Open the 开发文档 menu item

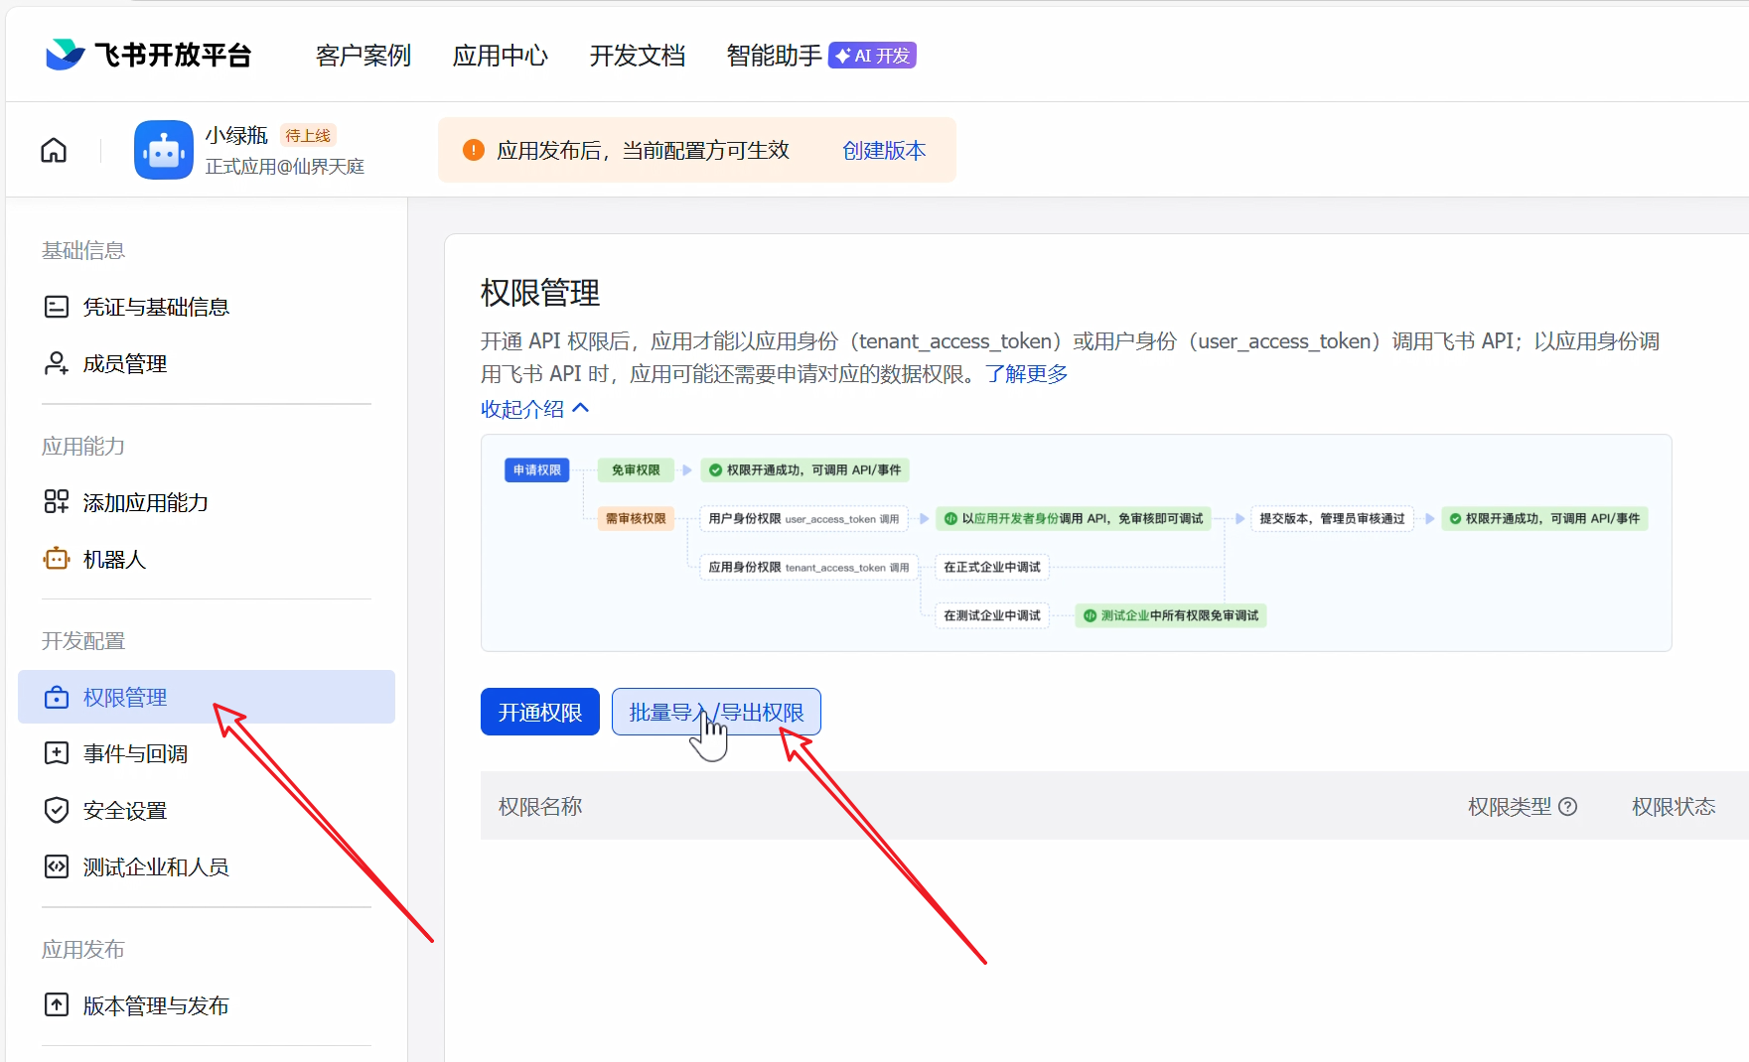[637, 57]
